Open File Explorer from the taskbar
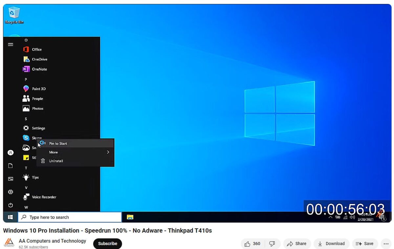 tap(130, 217)
